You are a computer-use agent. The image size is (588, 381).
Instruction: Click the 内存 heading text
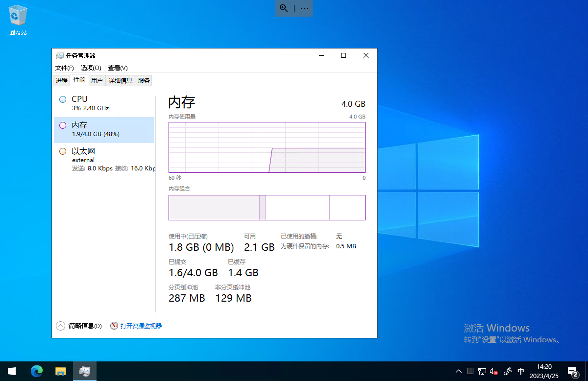click(x=182, y=102)
